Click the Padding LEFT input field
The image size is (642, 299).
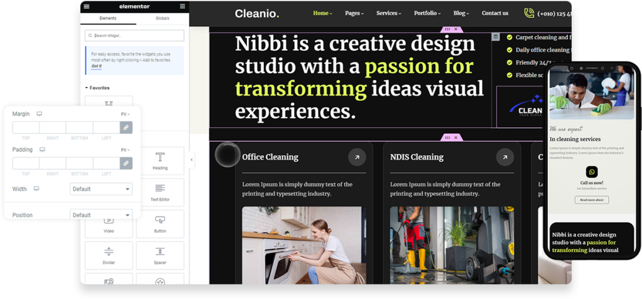pos(107,163)
